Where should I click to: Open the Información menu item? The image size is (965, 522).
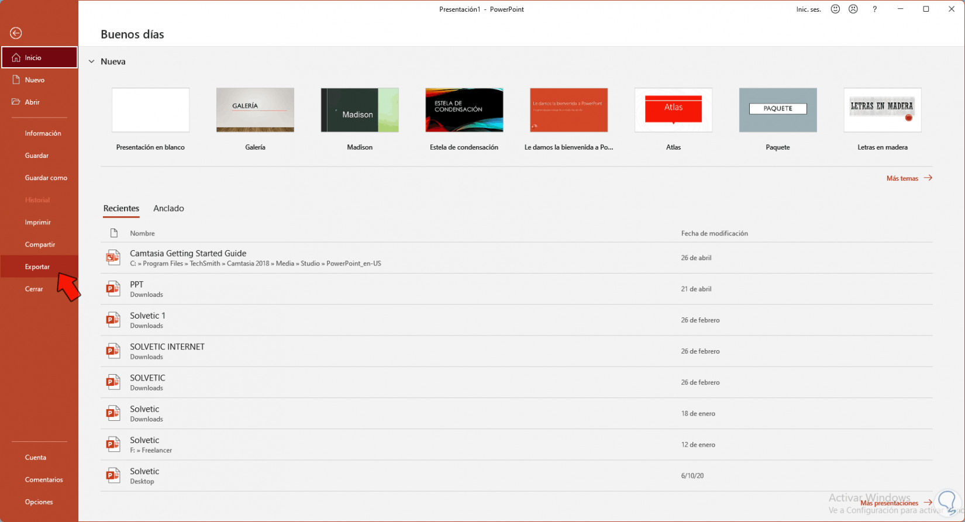click(x=43, y=133)
